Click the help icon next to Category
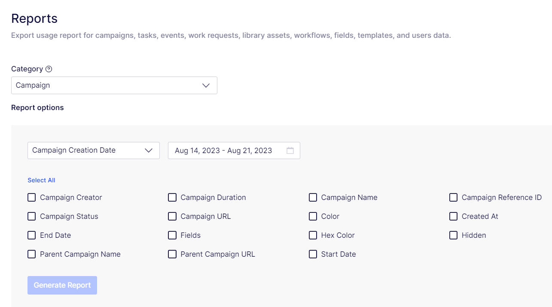552x307 pixels. (49, 69)
